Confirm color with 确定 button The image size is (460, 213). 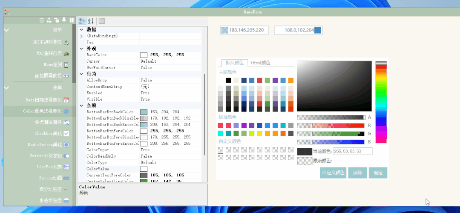pyautogui.click(x=378, y=173)
